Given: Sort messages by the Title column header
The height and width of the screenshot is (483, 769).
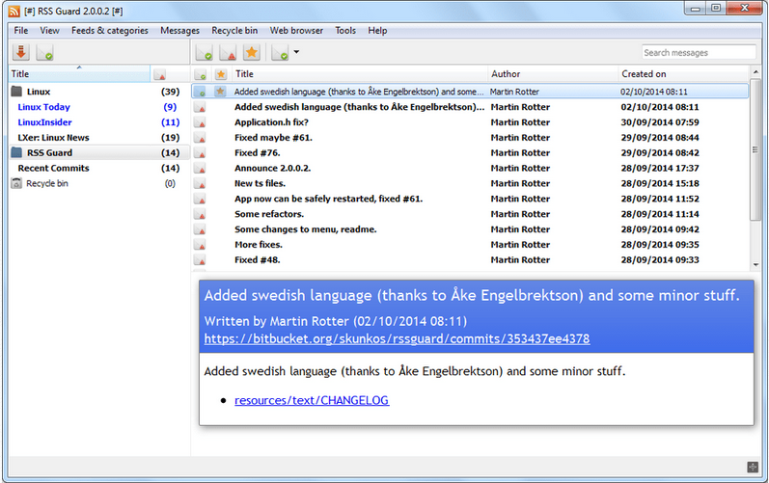Looking at the screenshot, I should coord(360,74).
